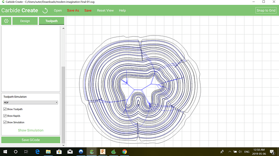Open the Mail app in the taskbar

click(70, 152)
